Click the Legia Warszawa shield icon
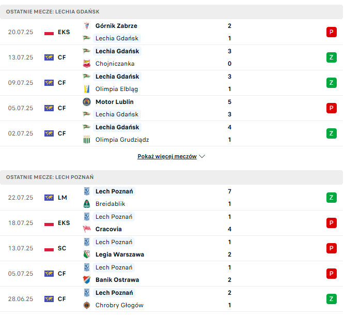344x315 pixels. tap(87, 254)
